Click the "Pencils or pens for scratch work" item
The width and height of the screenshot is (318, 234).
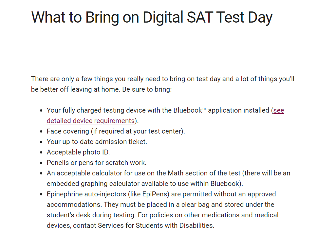tap(97, 163)
